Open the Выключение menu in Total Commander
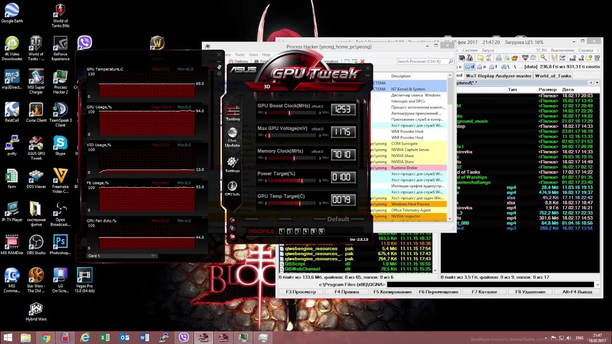612x344 pixels. point(562,50)
